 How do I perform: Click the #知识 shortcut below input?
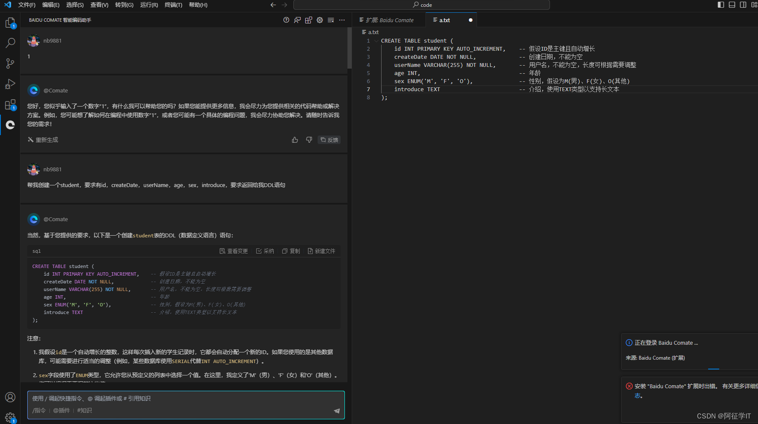(84, 410)
